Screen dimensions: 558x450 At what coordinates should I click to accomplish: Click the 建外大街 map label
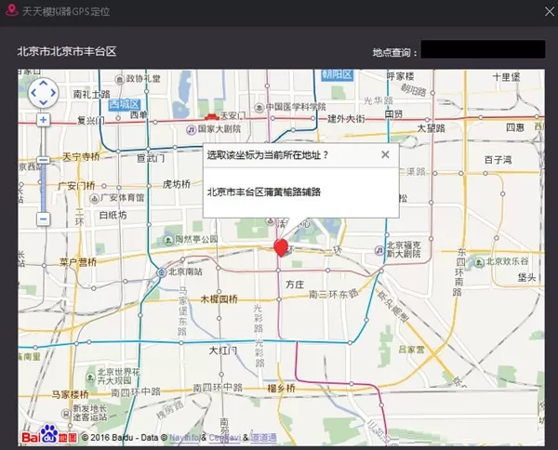346,119
